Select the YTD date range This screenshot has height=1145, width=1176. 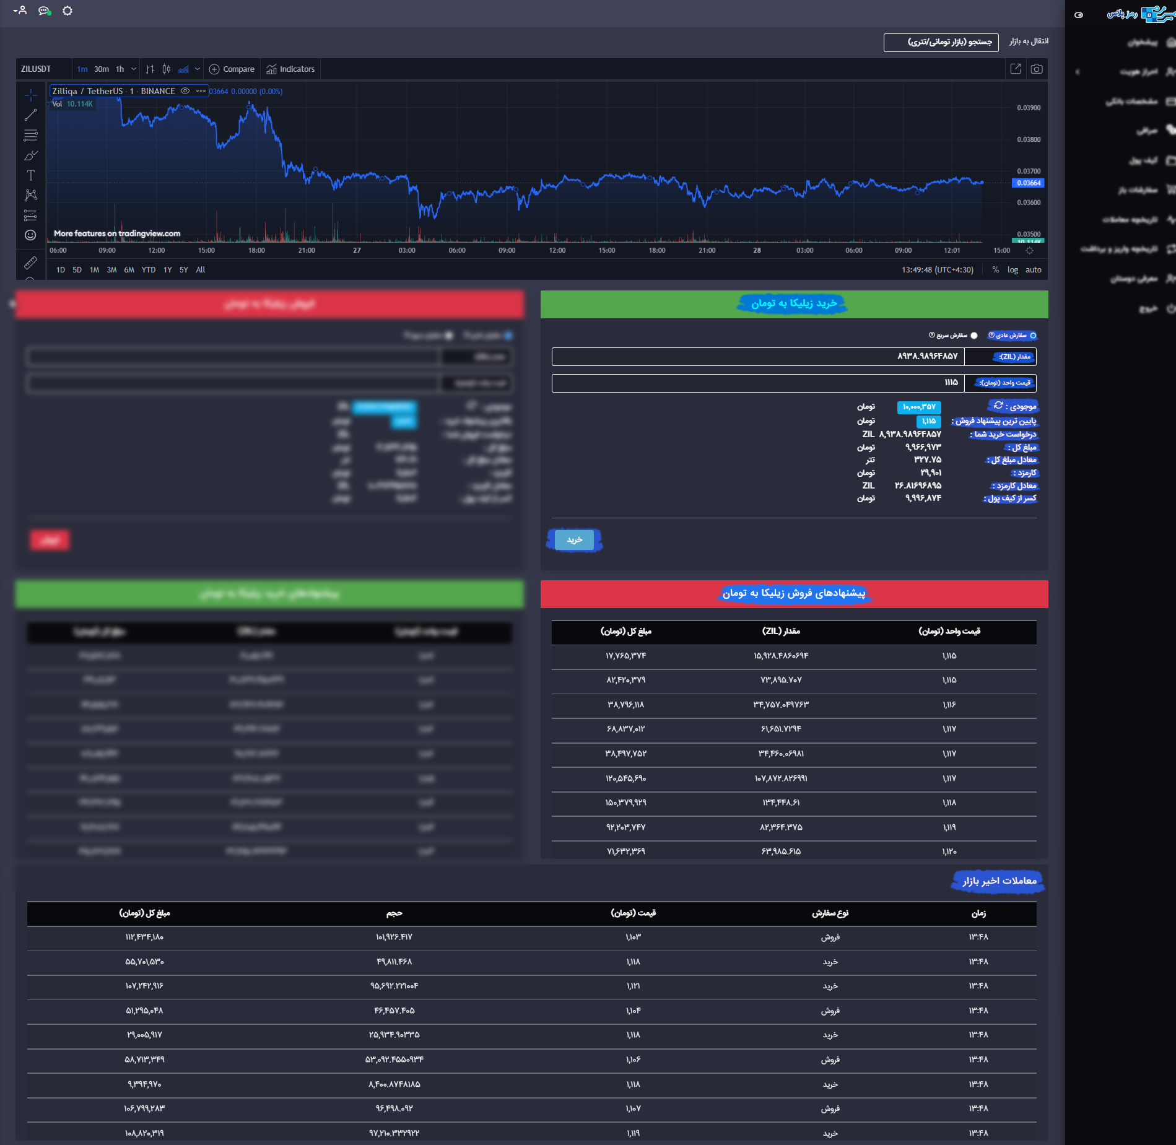[x=149, y=270]
